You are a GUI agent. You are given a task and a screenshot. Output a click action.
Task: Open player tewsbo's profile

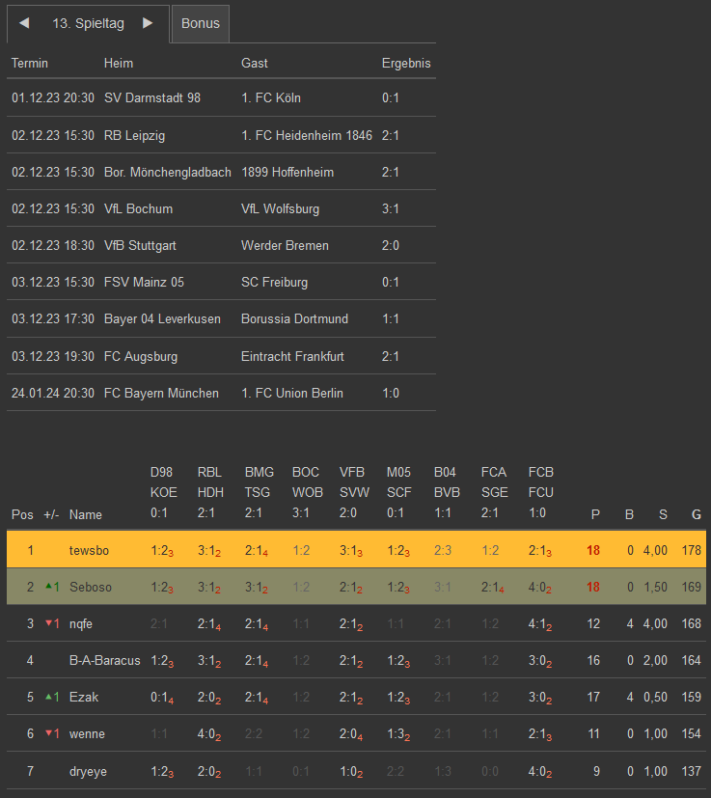89,551
